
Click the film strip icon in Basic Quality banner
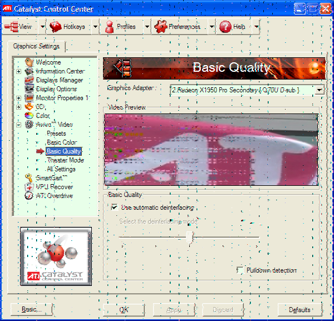tap(123, 68)
